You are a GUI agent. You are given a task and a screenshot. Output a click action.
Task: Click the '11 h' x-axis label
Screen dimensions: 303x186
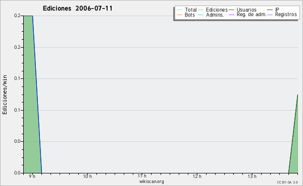click(x=142, y=176)
